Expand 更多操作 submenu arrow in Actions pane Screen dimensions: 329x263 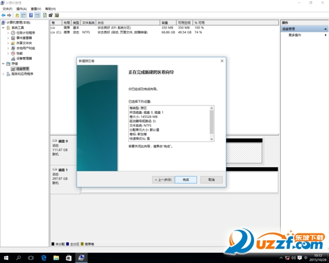click(326, 35)
